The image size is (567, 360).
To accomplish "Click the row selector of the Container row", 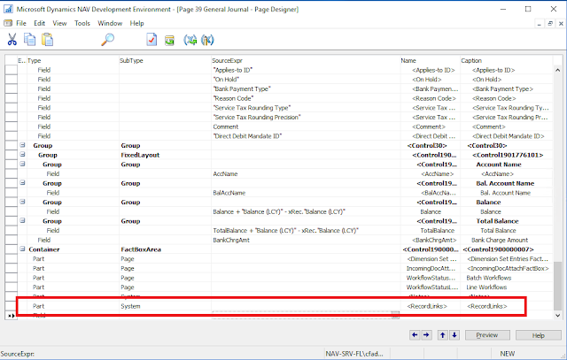I will [x=12, y=249].
